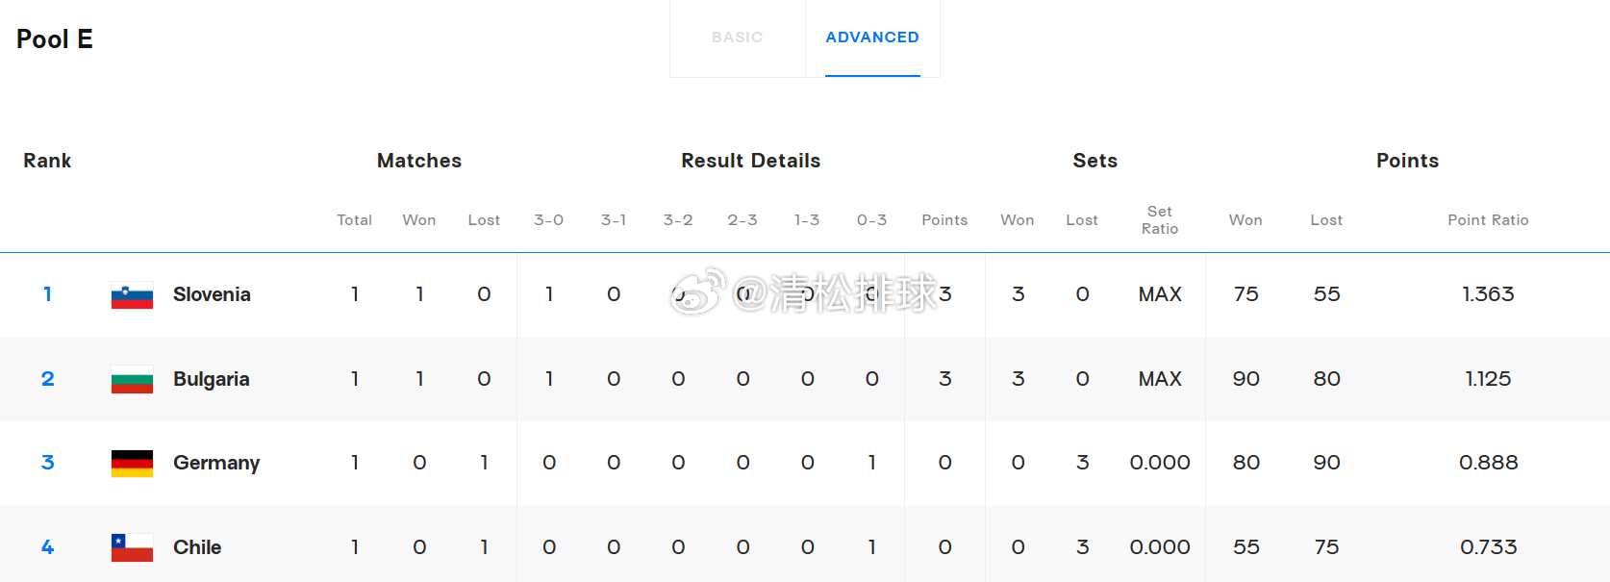Click Germany's 0.888 point ratio cell
Image resolution: width=1610 pixels, height=582 pixels.
(1487, 463)
